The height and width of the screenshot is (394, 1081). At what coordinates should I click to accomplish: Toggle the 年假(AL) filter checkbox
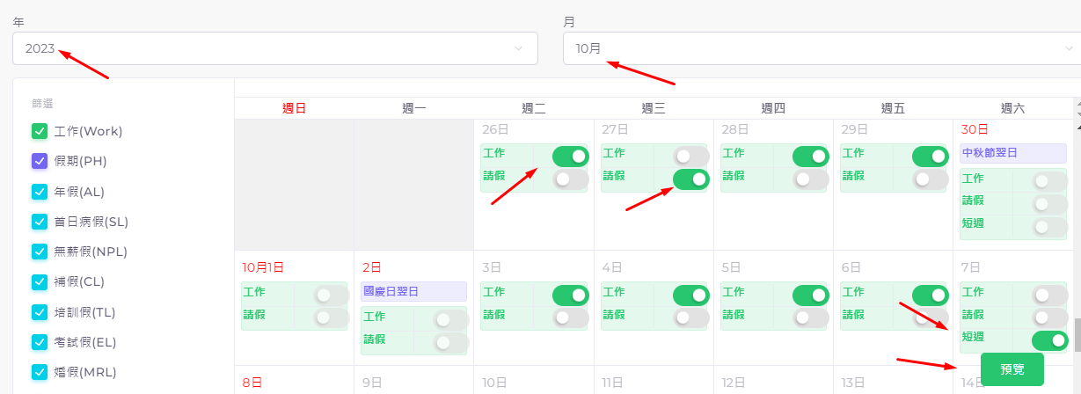click(39, 191)
